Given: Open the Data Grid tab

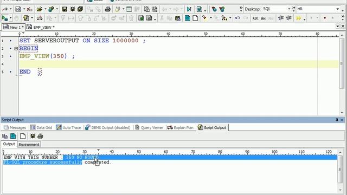Looking at the screenshot, I should click(41, 128).
